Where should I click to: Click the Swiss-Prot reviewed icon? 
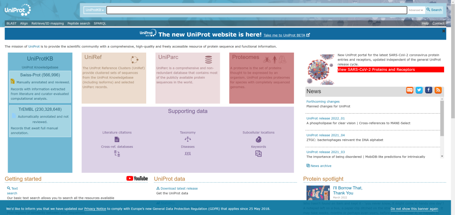(x=13, y=81)
